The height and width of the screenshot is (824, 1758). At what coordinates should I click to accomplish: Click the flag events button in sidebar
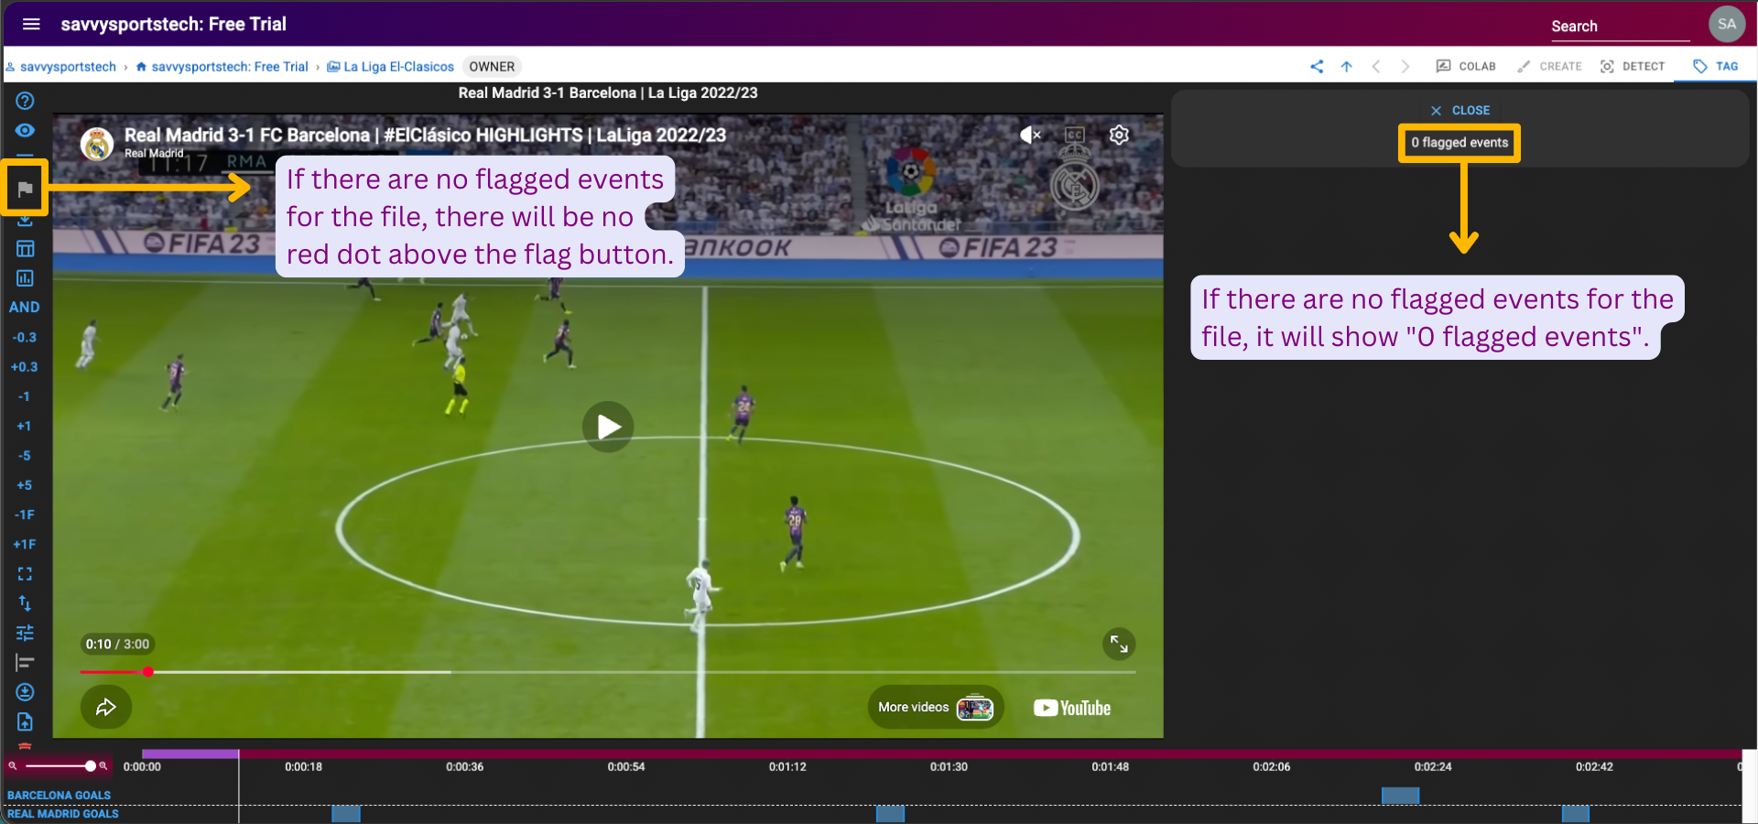[x=25, y=189]
